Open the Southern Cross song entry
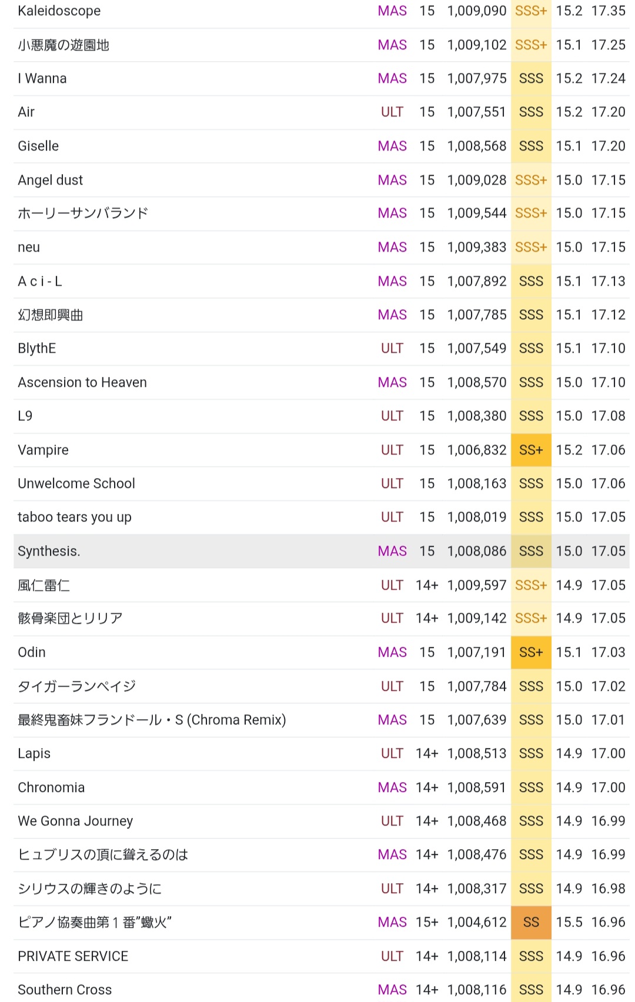The width and height of the screenshot is (635, 1002). coord(65,990)
